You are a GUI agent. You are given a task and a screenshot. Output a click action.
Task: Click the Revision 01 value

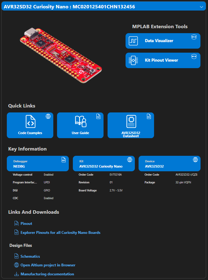point(111,182)
